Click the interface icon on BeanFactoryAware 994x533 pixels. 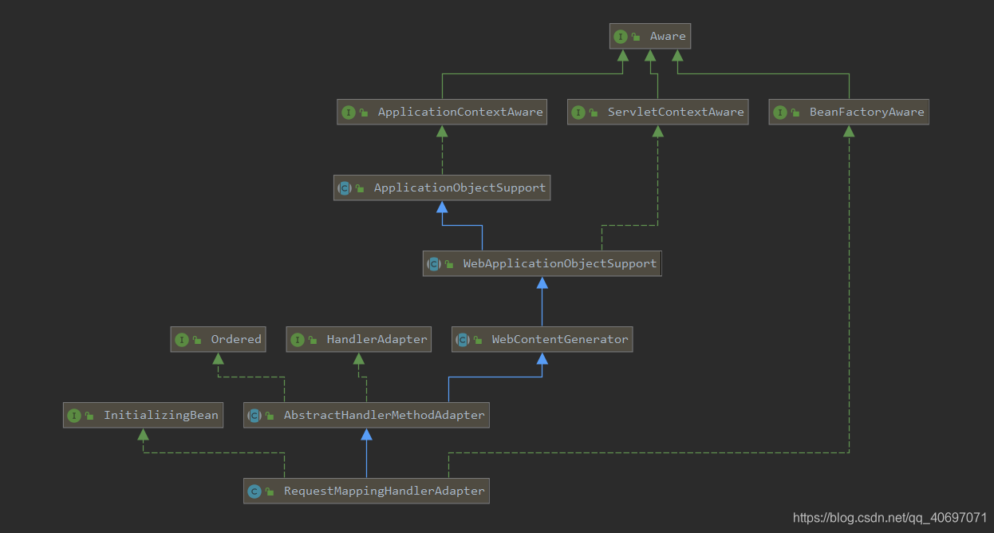tap(780, 112)
